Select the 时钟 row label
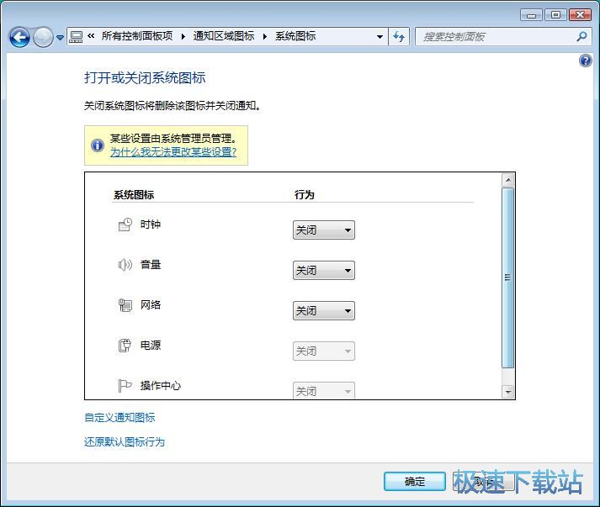Image resolution: width=600 pixels, height=507 pixels. (x=151, y=224)
